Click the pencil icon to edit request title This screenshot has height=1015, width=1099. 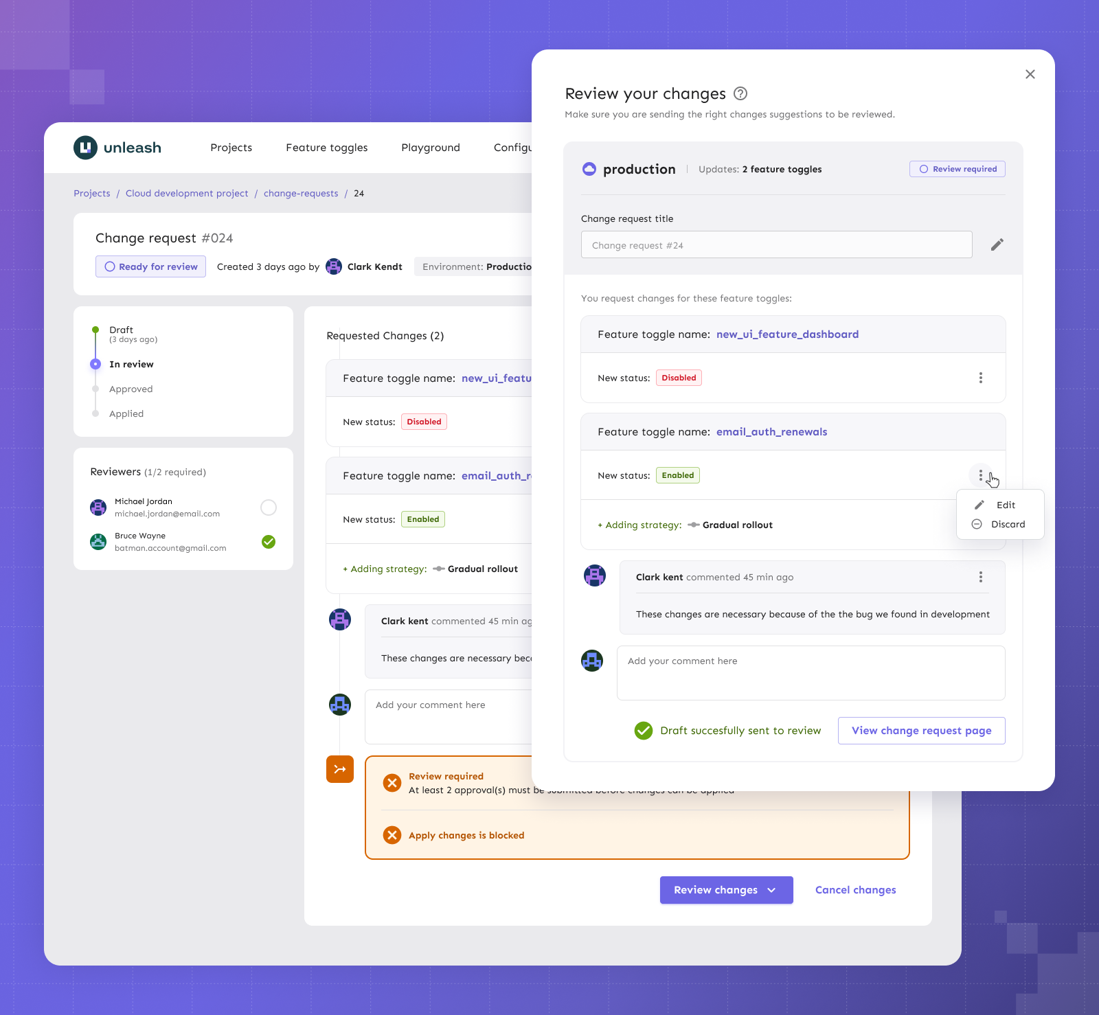997,244
